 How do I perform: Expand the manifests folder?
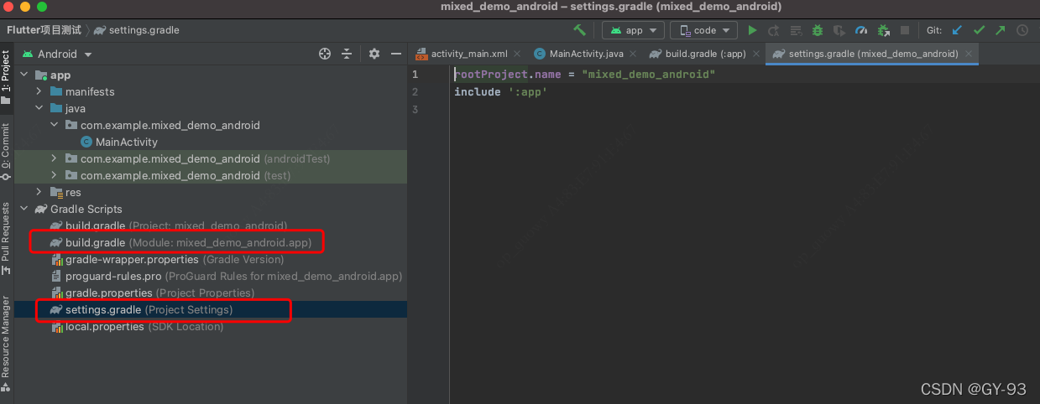[39, 91]
